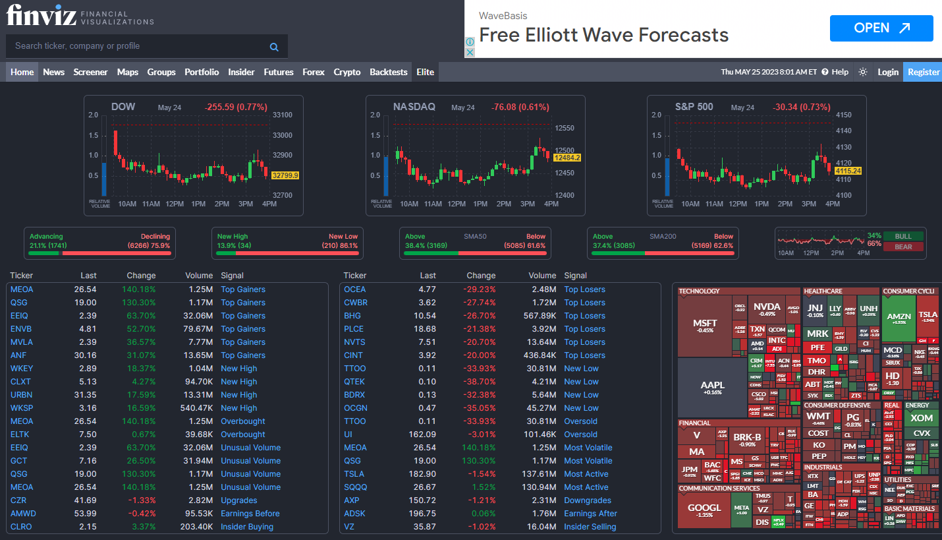Open the Insider menu item
This screenshot has height=540, width=942.
(241, 72)
